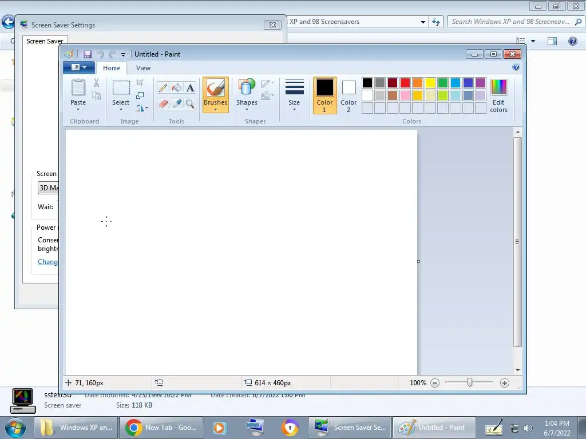This screenshot has height=439, width=586.
Task: Click the Crop icon in Image group
Action: pos(140,82)
